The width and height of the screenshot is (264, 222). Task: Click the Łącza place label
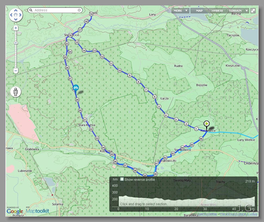click(x=164, y=98)
